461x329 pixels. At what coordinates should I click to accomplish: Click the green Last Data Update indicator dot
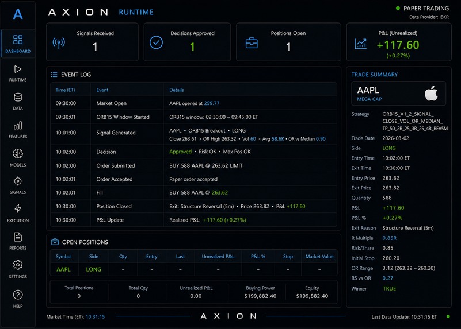(448, 316)
